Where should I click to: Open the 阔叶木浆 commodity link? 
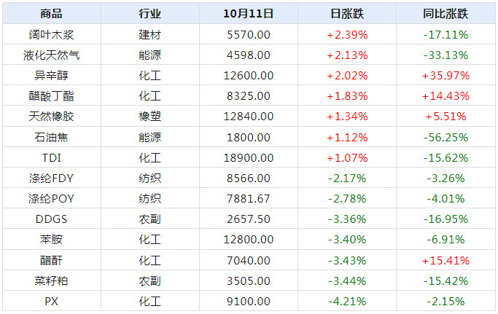[x=51, y=34]
